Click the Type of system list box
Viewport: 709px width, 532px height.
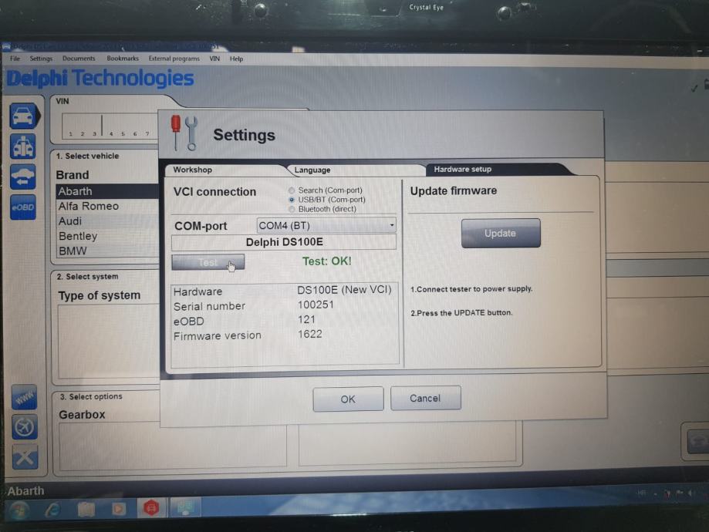(109, 342)
